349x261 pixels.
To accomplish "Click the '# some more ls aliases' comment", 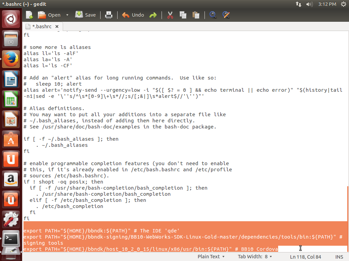I will click(x=57, y=47).
